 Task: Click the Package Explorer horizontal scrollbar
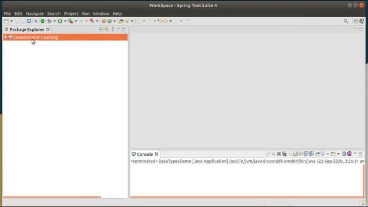click(x=52, y=197)
